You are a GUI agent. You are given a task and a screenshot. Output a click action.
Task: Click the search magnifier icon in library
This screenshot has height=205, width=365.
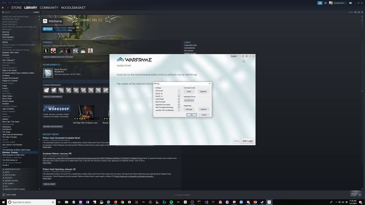coord(3,12)
